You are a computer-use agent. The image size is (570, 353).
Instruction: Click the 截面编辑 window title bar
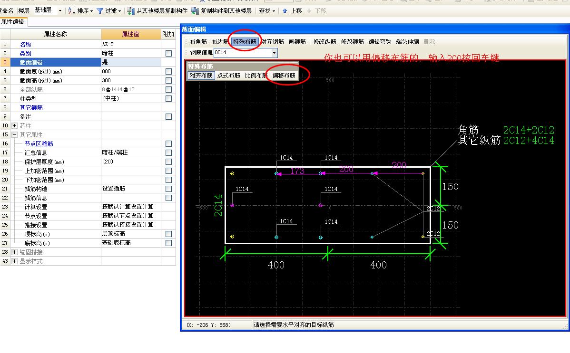pyautogui.click(x=374, y=29)
